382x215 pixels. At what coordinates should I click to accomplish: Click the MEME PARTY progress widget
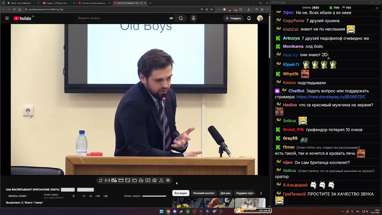point(253,210)
